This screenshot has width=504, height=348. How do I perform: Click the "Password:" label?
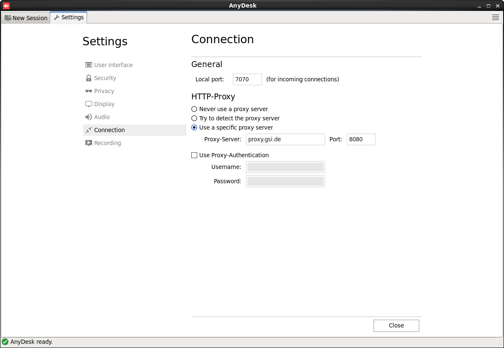[x=228, y=181]
